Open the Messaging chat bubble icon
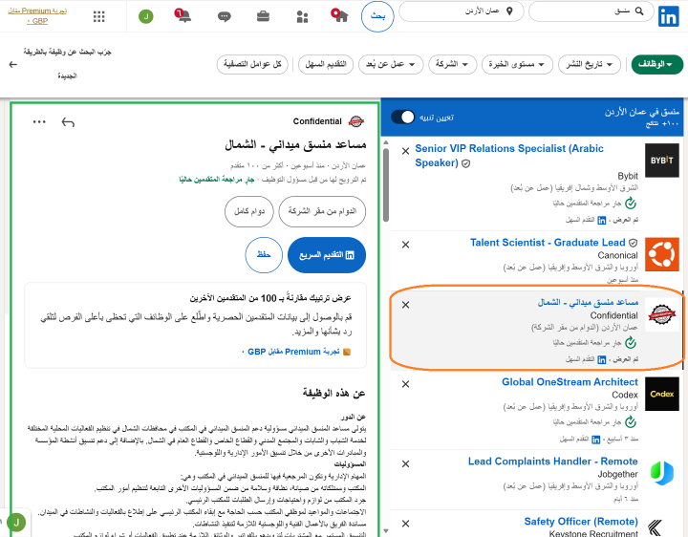Screen dimensions: 688x537 (x=225, y=17)
